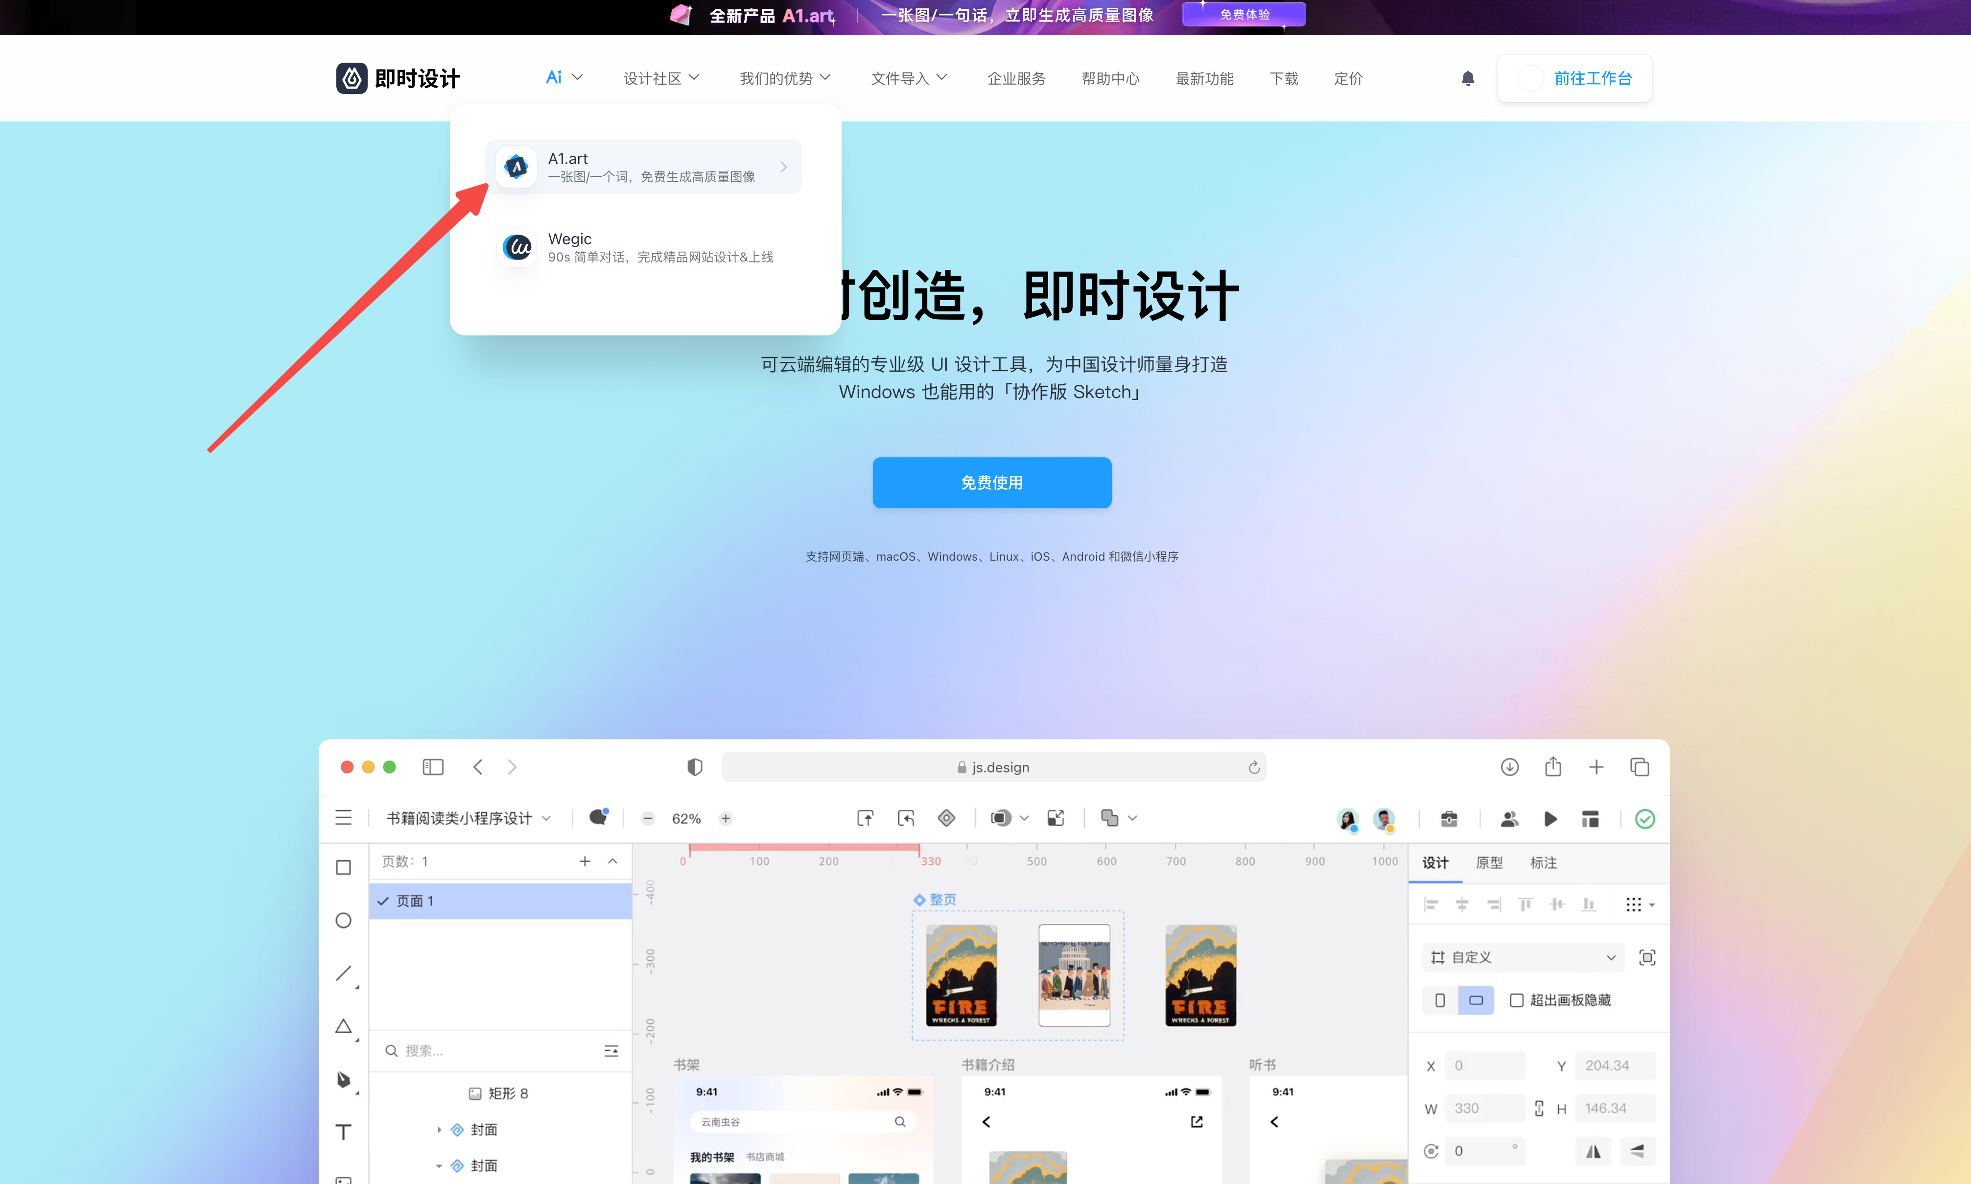Click the 免费使用 button

[991, 483]
